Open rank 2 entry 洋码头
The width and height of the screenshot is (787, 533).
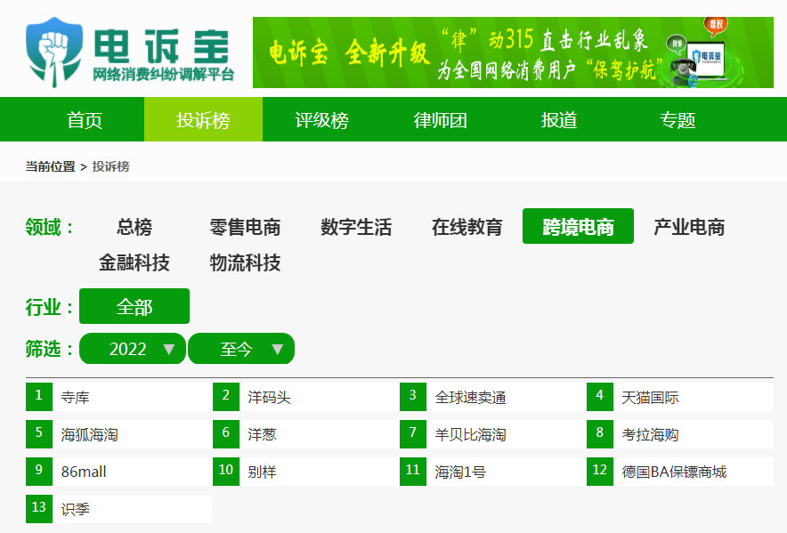pyautogui.click(x=306, y=397)
